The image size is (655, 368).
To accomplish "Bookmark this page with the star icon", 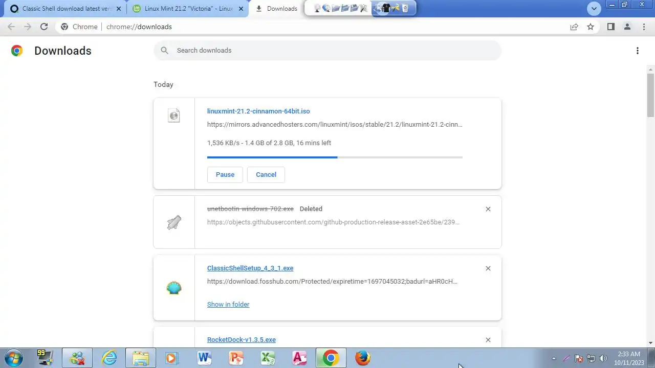I will click(591, 27).
